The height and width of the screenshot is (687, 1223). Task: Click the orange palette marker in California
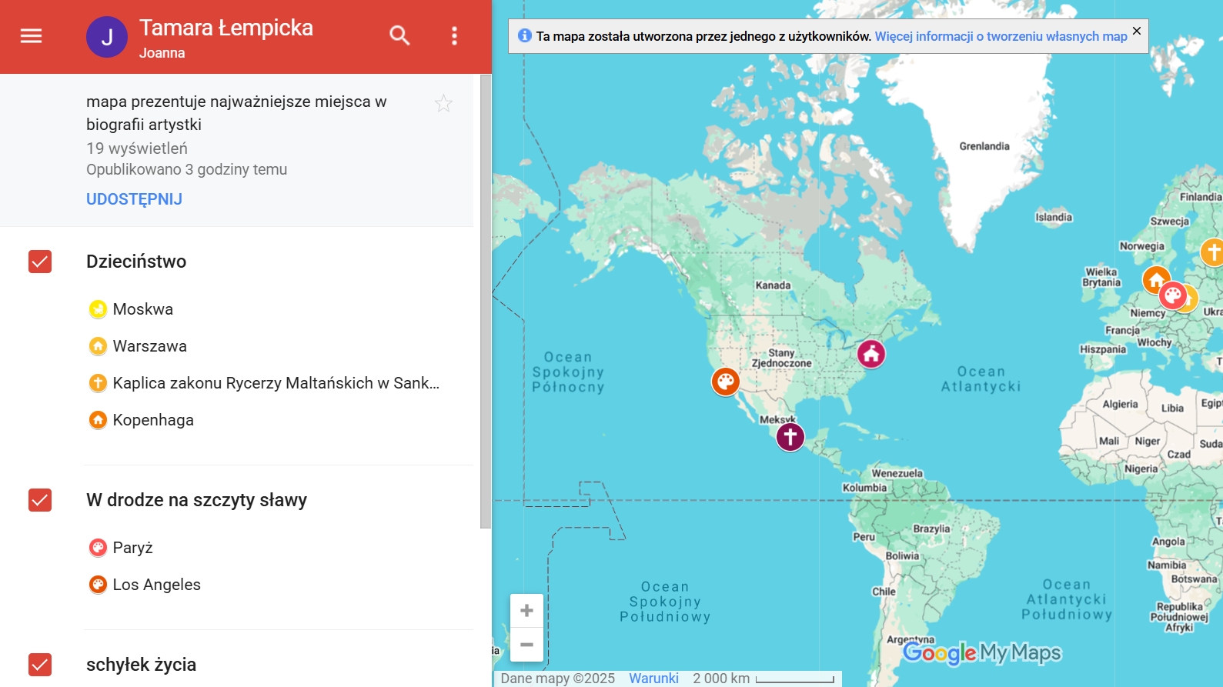coord(725,381)
